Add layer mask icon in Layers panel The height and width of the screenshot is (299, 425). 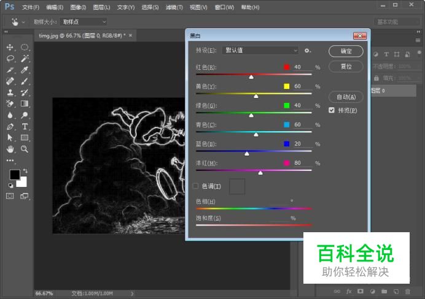(361, 292)
